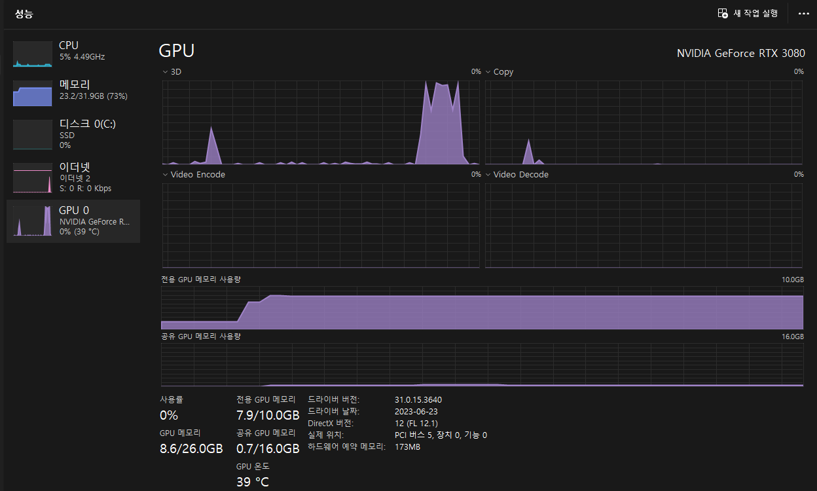This screenshot has height=491, width=817.
Task: Click NVIDIA GeForce RTX 3080 title
Action: (741, 53)
